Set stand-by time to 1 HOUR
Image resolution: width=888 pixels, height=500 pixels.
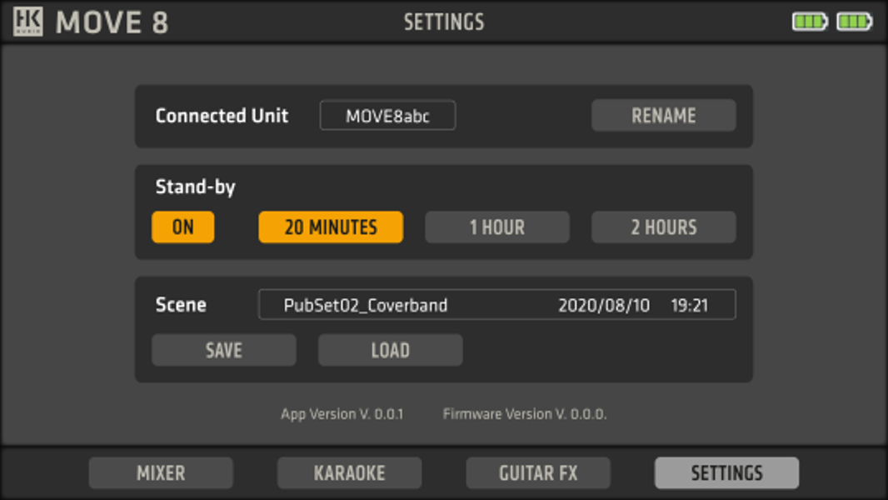(x=497, y=227)
